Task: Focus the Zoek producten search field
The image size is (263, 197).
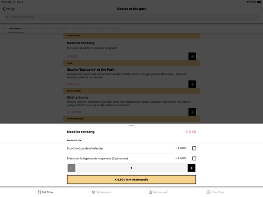Action: [x=132, y=17]
